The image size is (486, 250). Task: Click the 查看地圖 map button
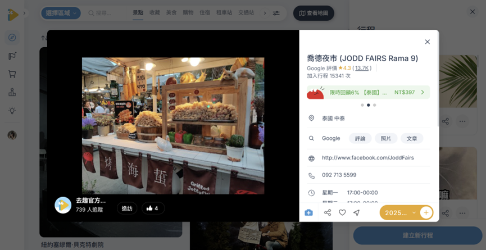(314, 13)
